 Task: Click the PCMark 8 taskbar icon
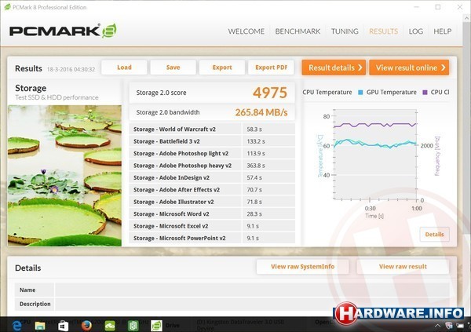click(156, 326)
